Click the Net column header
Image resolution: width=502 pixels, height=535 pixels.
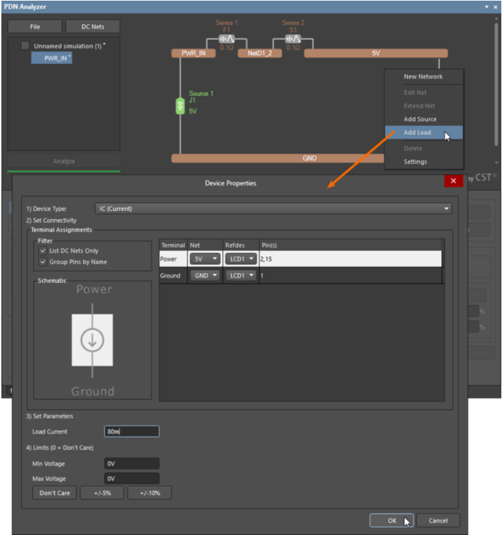pyautogui.click(x=205, y=245)
